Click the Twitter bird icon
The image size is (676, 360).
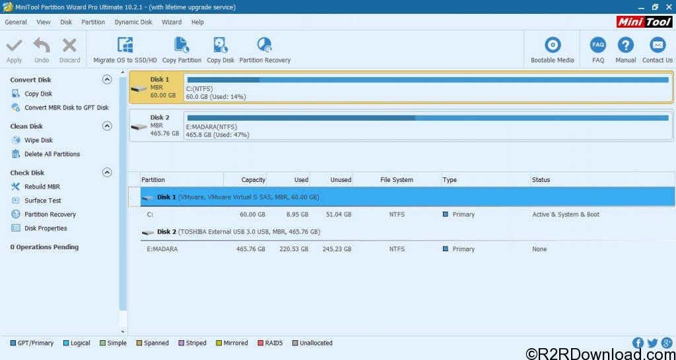coord(652,343)
